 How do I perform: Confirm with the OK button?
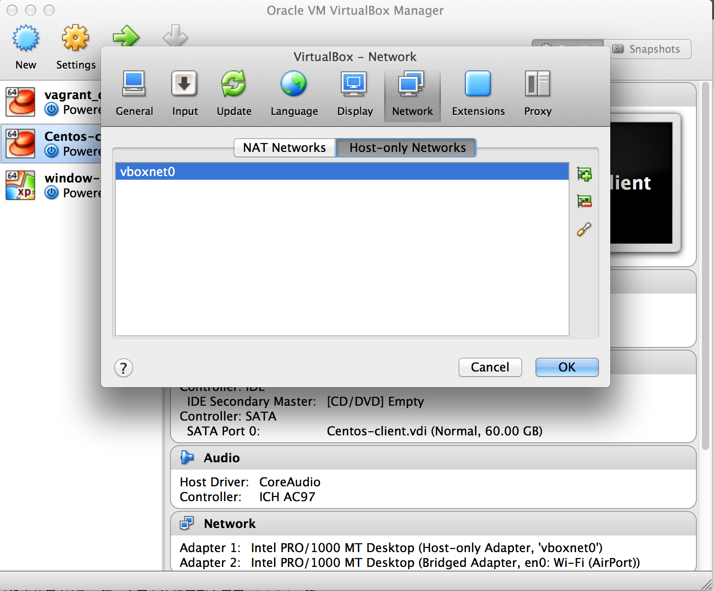pos(567,367)
